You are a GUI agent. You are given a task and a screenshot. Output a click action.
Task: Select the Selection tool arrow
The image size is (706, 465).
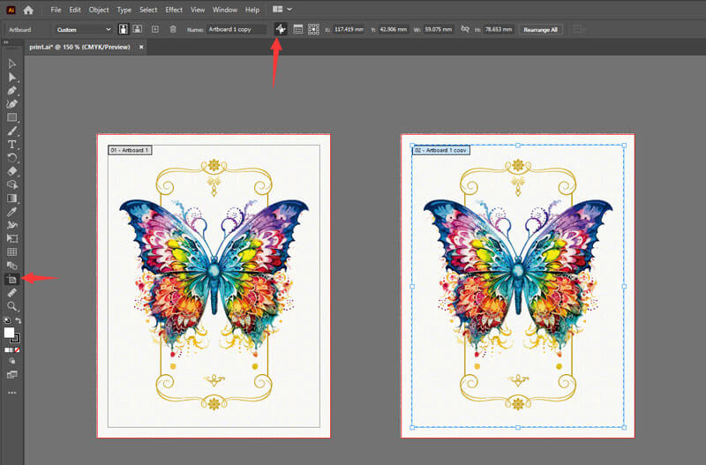click(x=12, y=64)
